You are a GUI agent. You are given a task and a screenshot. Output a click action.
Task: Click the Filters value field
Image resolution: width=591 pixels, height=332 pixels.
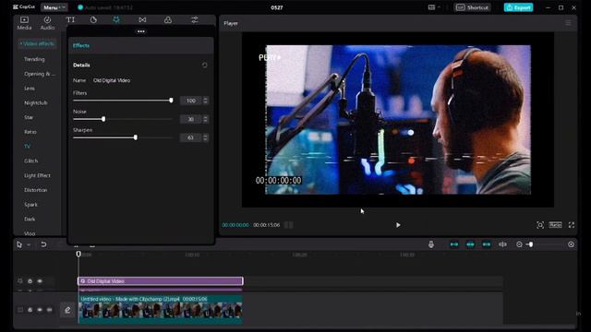[191, 101]
